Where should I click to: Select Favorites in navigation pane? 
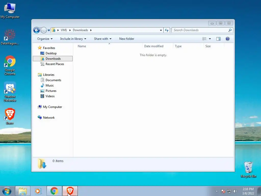[x=49, y=48]
